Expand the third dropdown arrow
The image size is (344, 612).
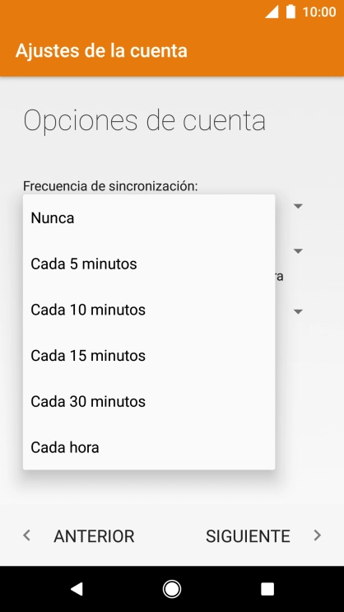[299, 311]
